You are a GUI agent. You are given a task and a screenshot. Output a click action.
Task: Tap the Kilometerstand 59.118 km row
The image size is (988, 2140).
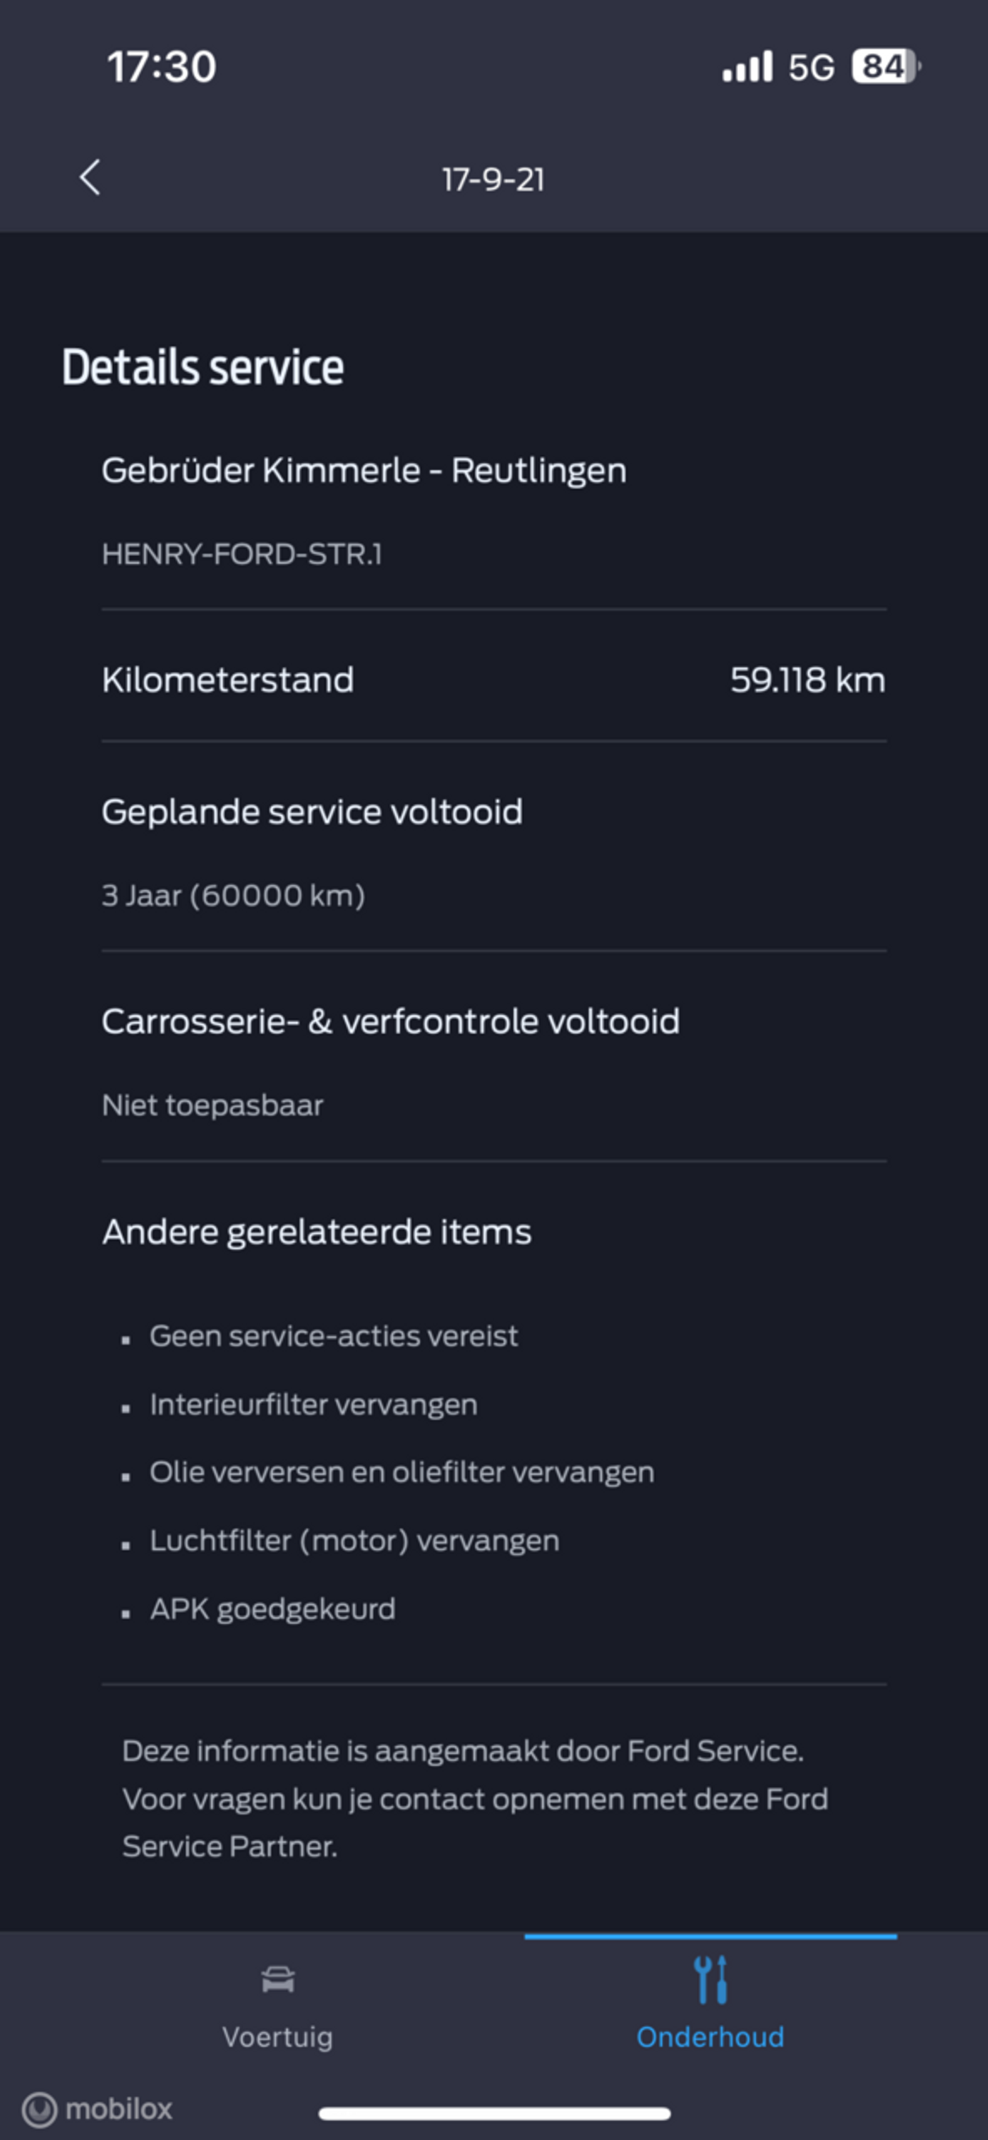pos(493,680)
